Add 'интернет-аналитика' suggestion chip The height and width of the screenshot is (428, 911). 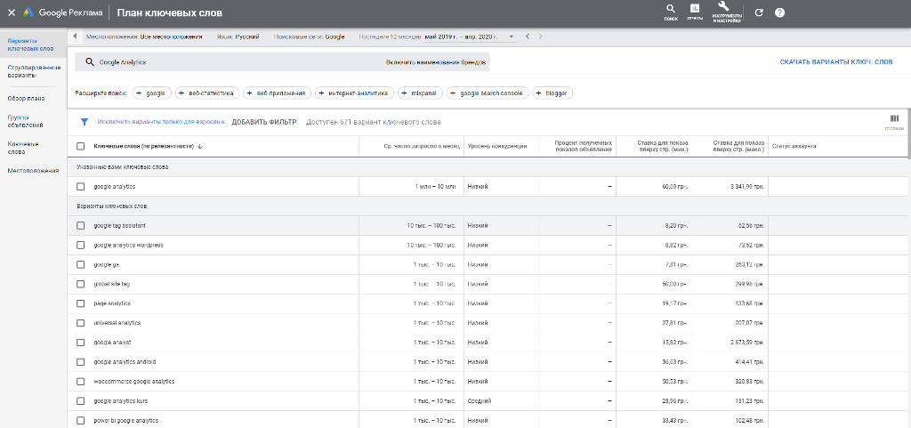point(354,93)
